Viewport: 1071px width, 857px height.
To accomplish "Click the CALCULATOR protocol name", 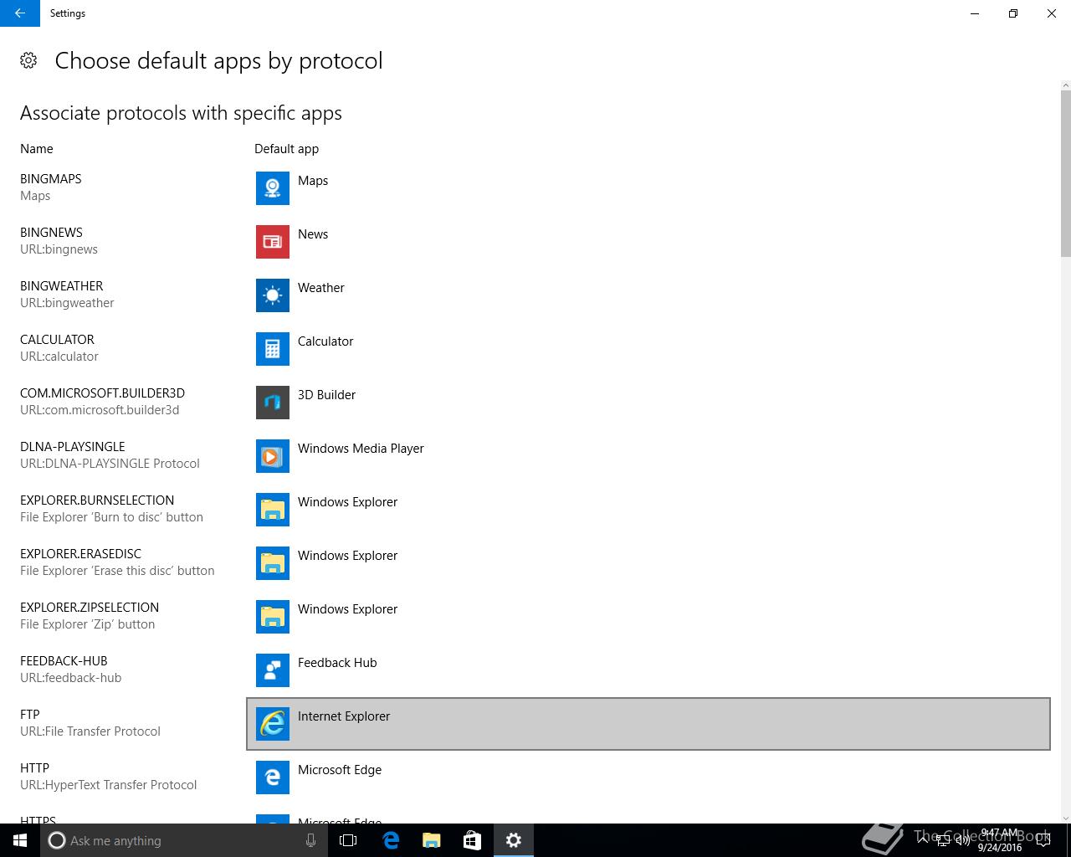I will click(x=57, y=340).
